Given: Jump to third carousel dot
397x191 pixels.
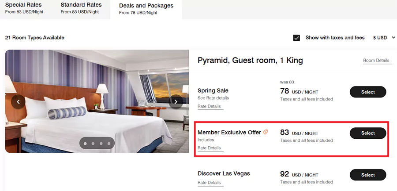Looking at the screenshot, I should [x=101, y=143].
